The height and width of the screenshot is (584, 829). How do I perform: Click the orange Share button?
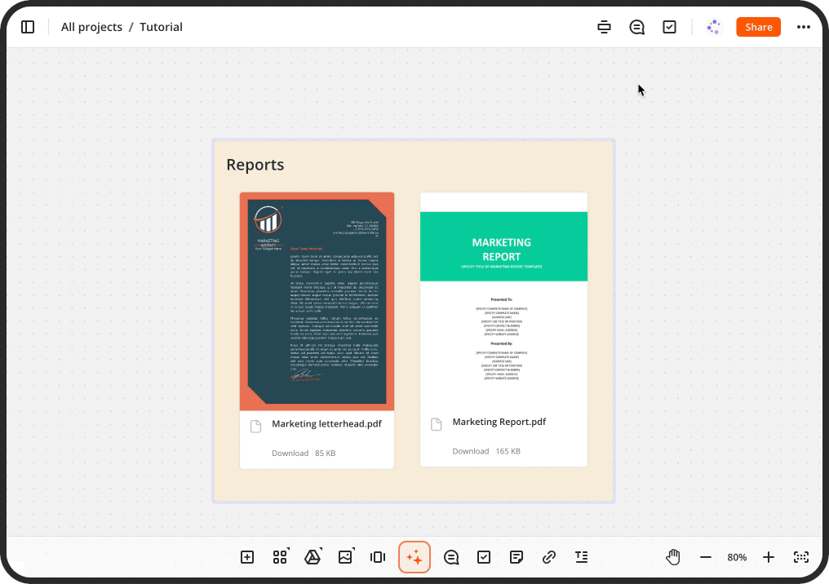pyautogui.click(x=758, y=27)
